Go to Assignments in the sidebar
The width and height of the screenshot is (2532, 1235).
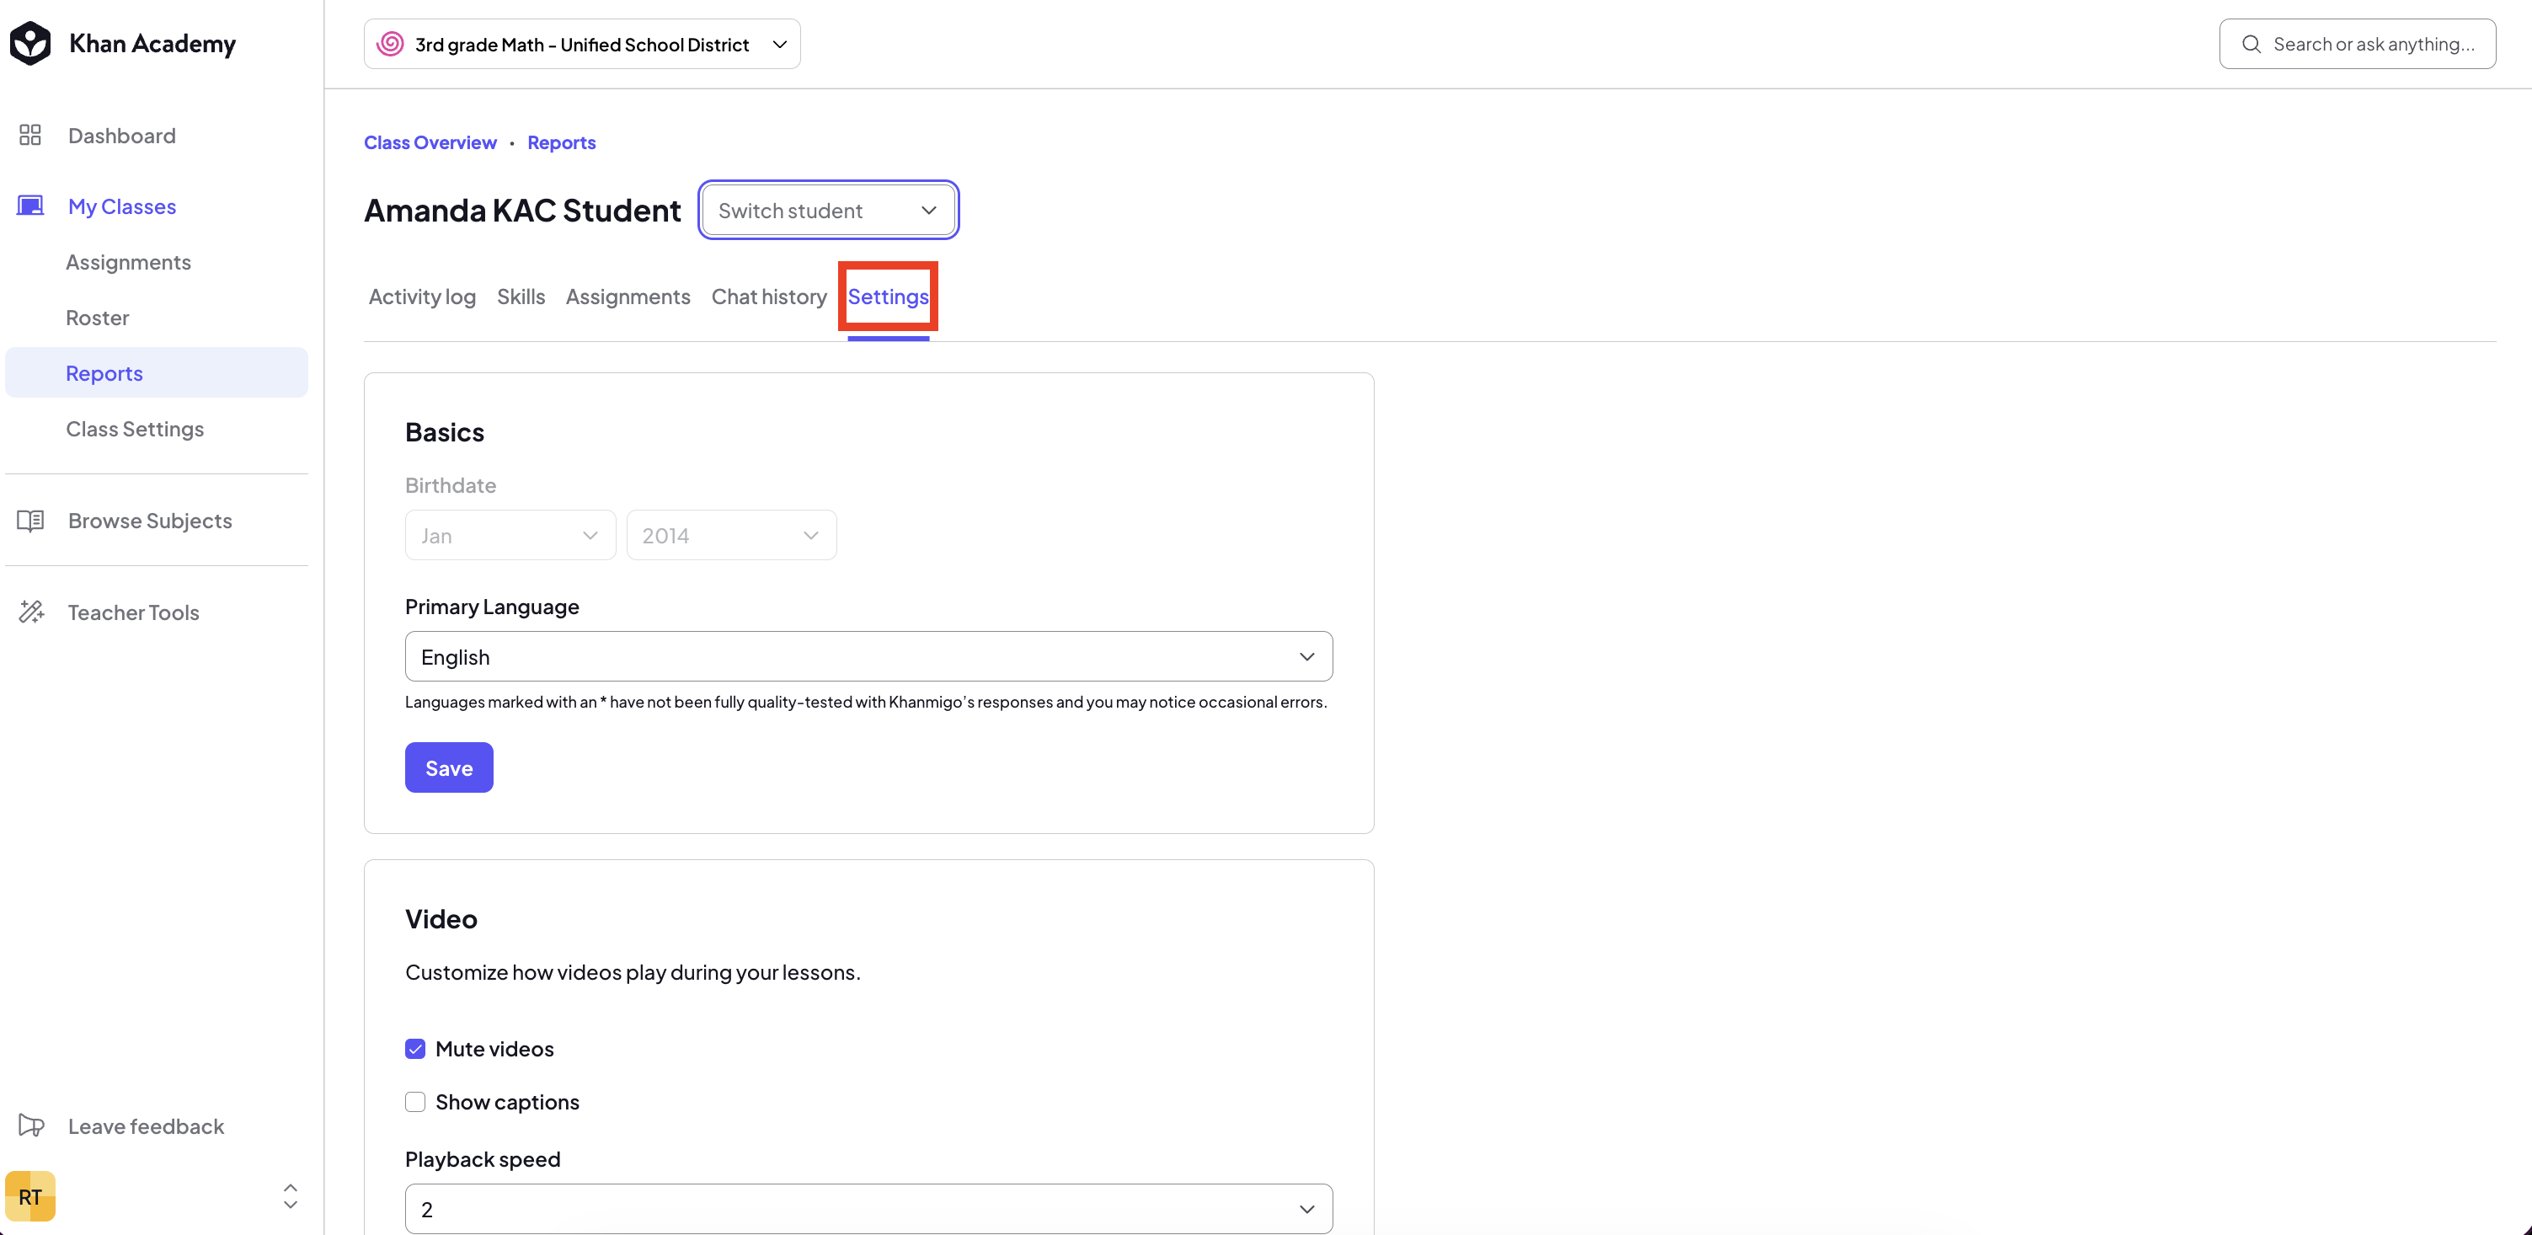[129, 263]
